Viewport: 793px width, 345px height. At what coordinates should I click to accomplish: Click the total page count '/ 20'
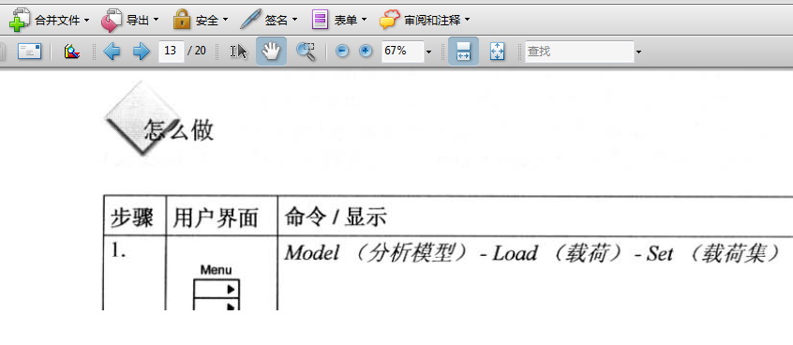(197, 51)
